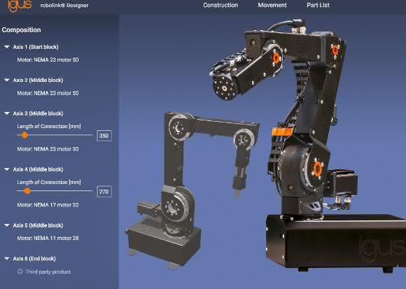
Task: Click the Composition heading
Action: click(21, 30)
